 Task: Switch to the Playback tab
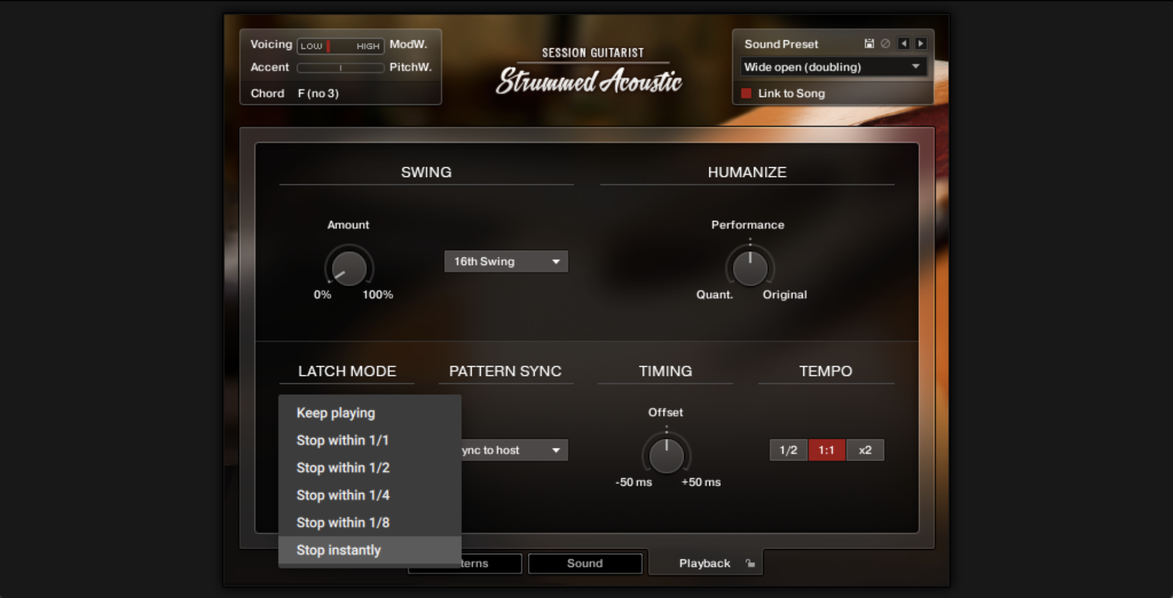point(705,563)
